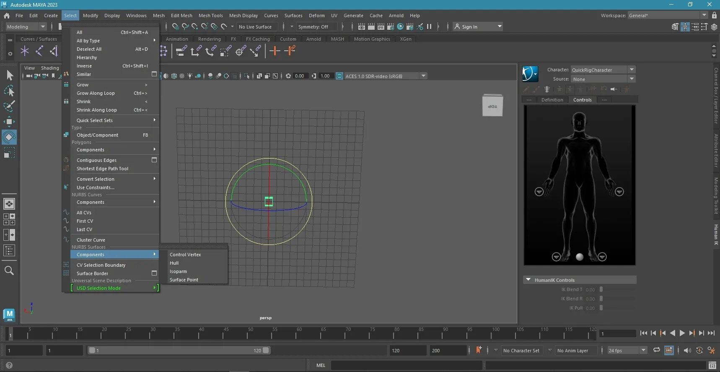This screenshot has width=720, height=372.
Task: Activate the Rotate tool in toolbox
Action: [9, 137]
